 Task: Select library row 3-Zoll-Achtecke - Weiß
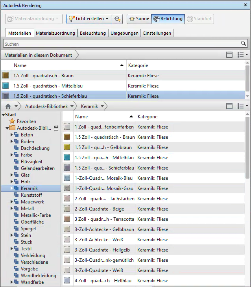pyautogui.click(x=153, y=240)
